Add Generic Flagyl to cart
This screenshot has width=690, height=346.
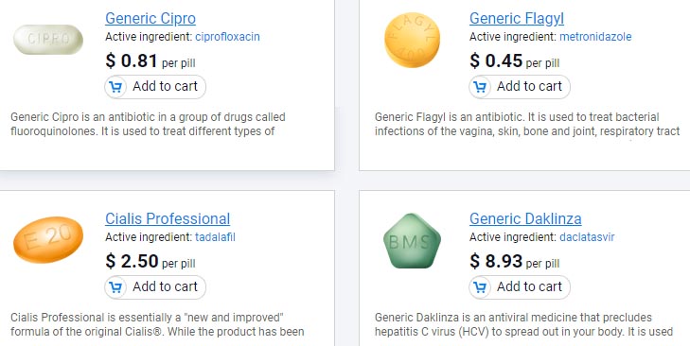[520, 87]
